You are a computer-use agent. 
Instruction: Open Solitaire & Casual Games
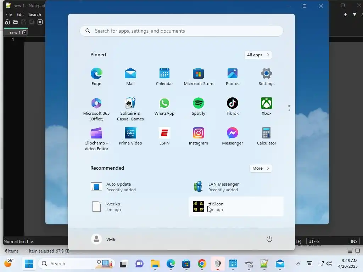pyautogui.click(x=130, y=109)
